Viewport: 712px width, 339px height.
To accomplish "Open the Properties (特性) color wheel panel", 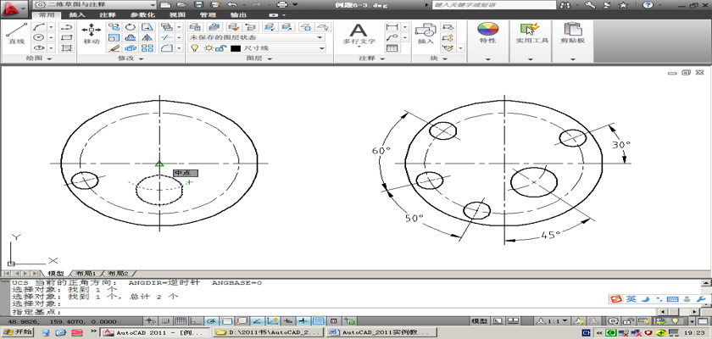I will point(487,32).
